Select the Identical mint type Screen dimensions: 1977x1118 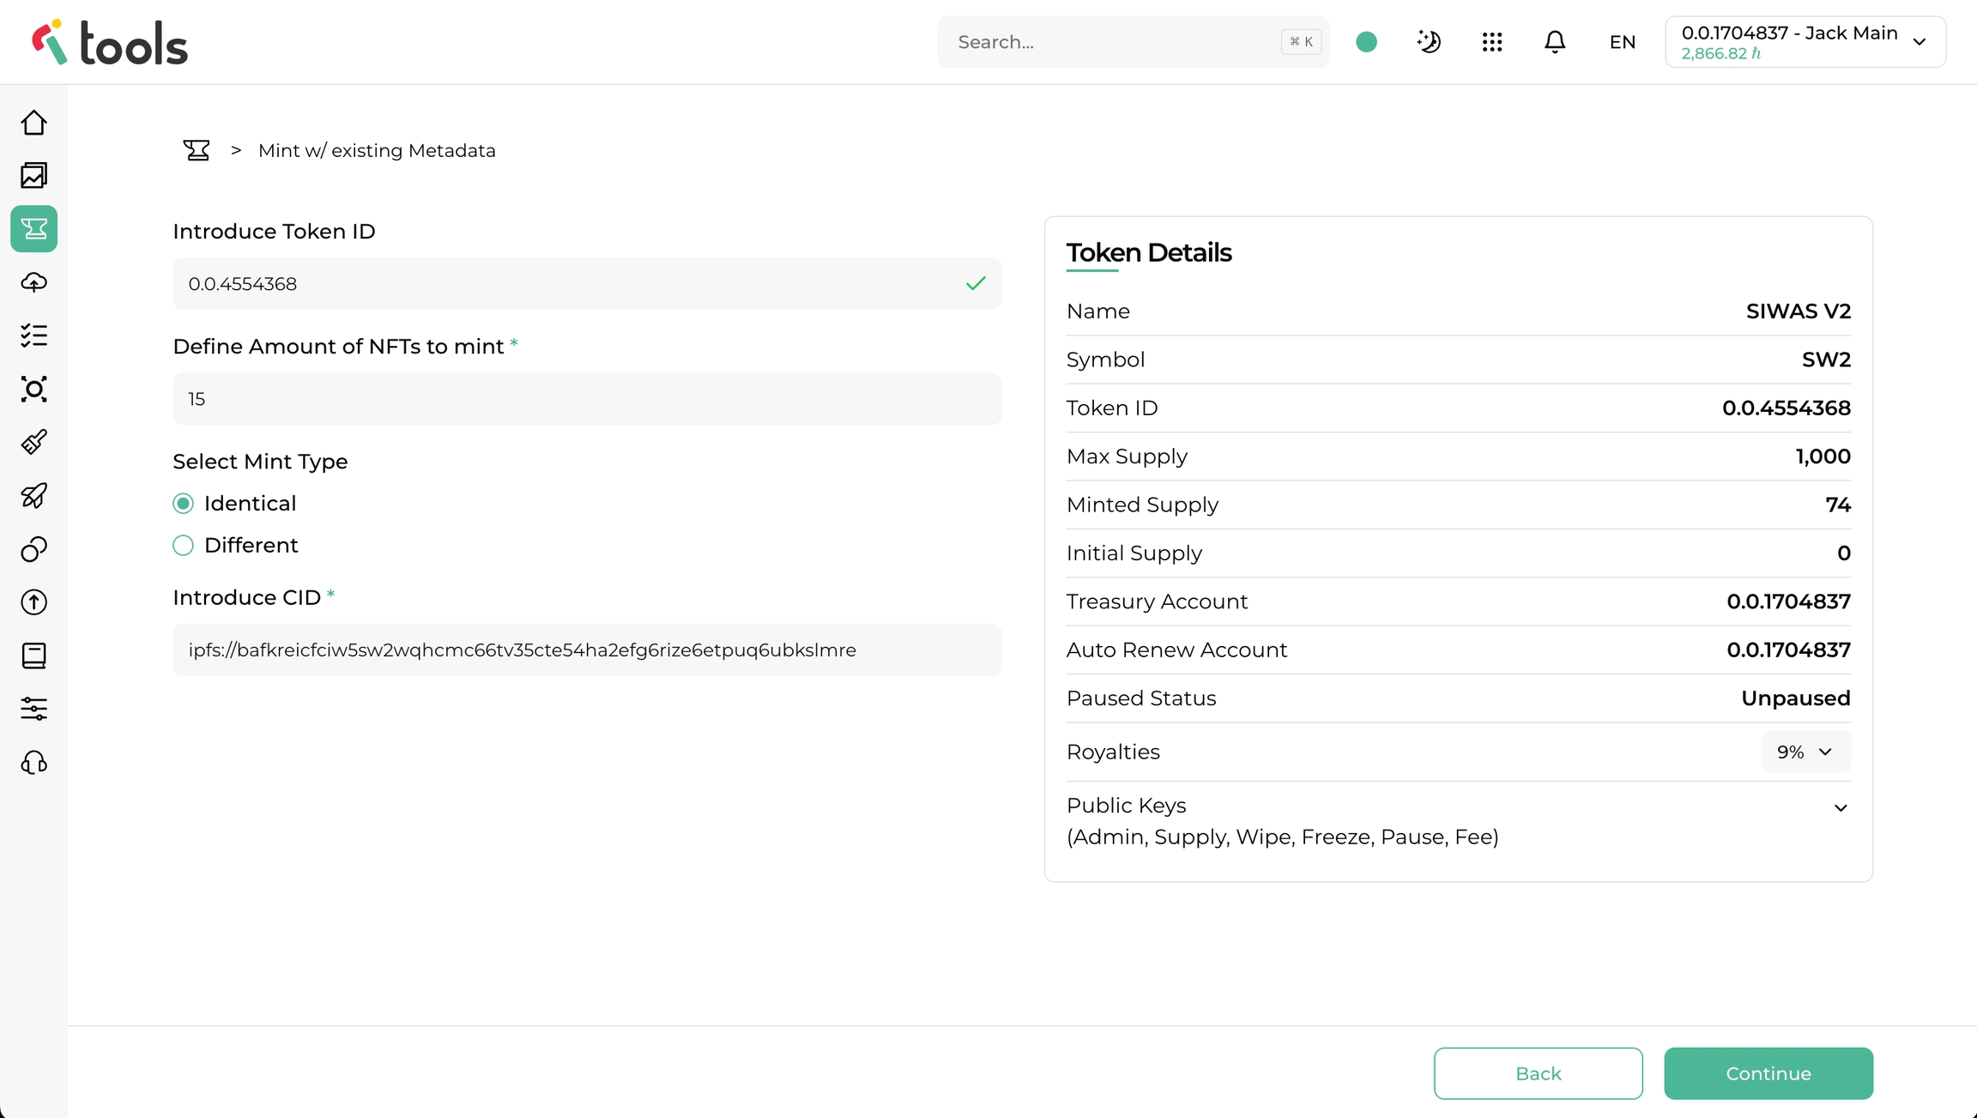click(184, 504)
